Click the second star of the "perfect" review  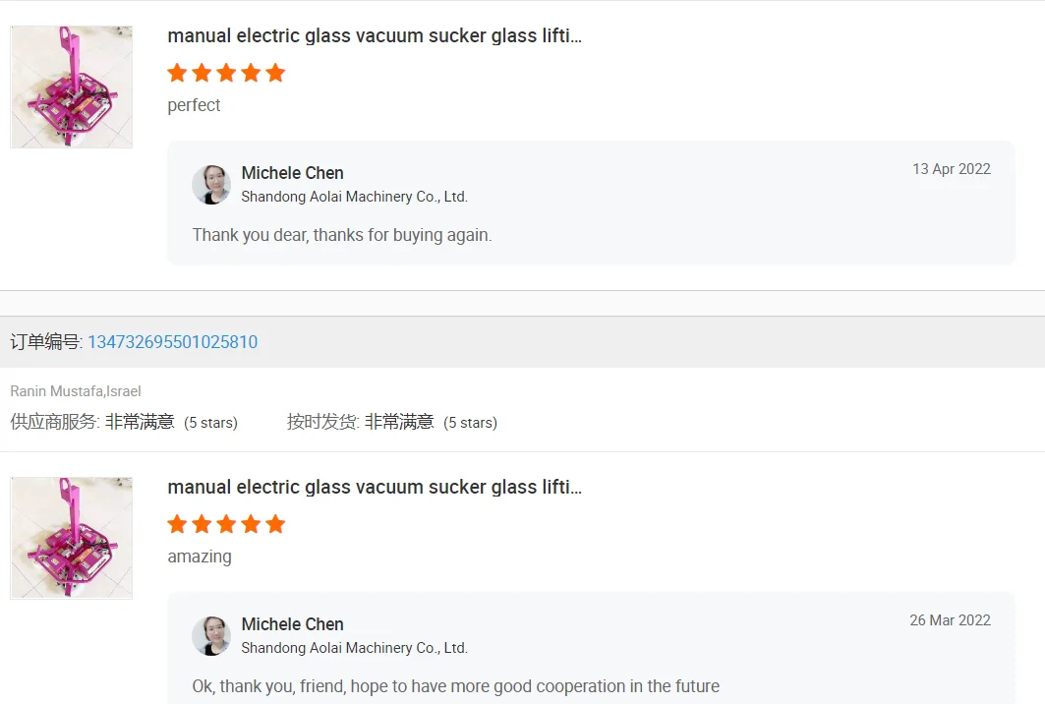tap(202, 73)
